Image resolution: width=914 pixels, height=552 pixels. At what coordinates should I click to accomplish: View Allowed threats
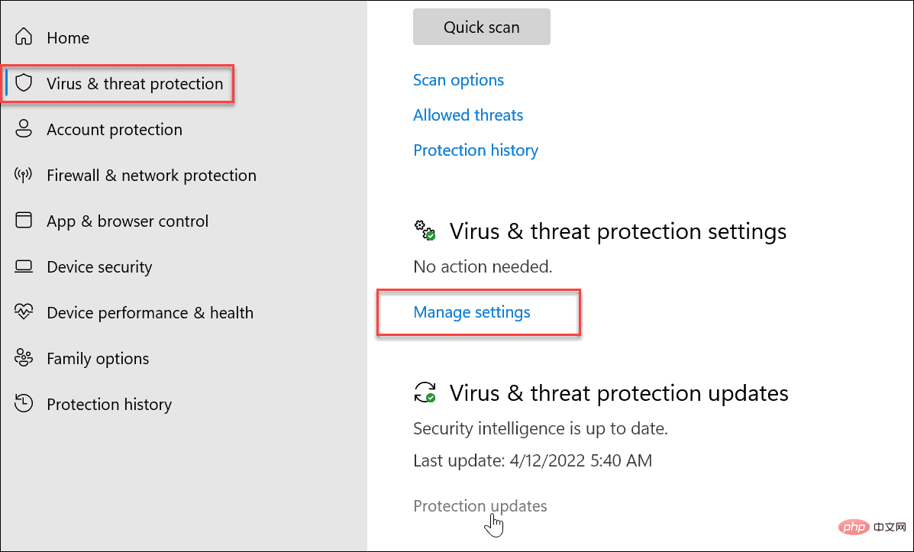pos(468,115)
